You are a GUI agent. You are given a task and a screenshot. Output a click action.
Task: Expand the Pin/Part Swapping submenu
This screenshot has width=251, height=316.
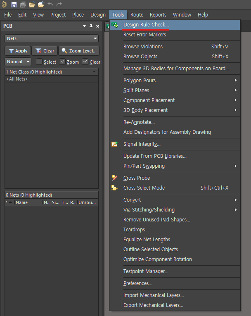click(235, 166)
